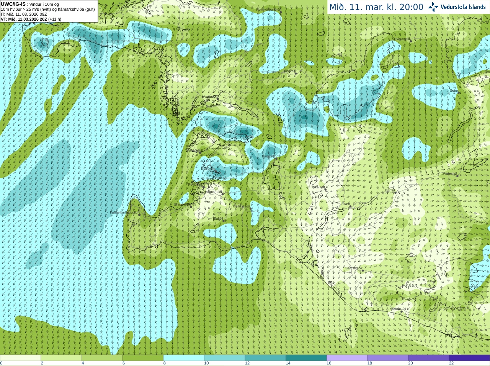Click the Húsafell station label
Image resolution: width=490 pixels, height=366 pixels.
[x=289, y=71]
